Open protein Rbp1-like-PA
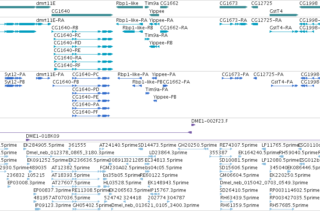This screenshot has width=320, height=211. (133, 74)
